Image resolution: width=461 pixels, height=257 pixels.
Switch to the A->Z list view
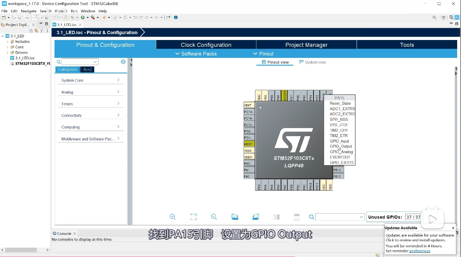coord(87,69)
